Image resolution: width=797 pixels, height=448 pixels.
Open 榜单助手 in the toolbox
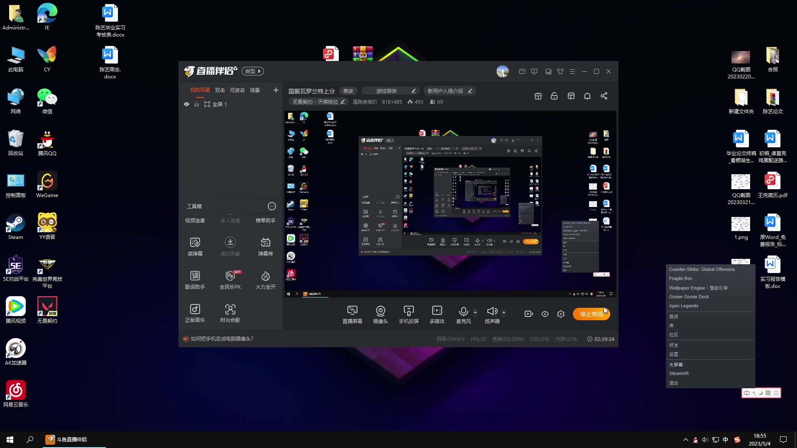coord(265,220)
